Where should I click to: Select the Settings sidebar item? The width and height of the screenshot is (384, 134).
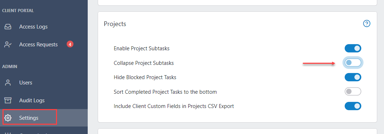point(44,118)
